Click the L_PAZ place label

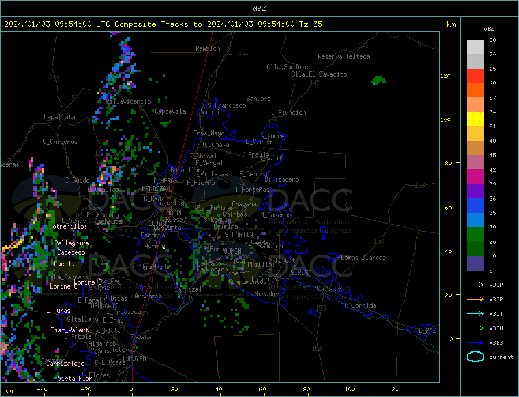tap(427, 331)
